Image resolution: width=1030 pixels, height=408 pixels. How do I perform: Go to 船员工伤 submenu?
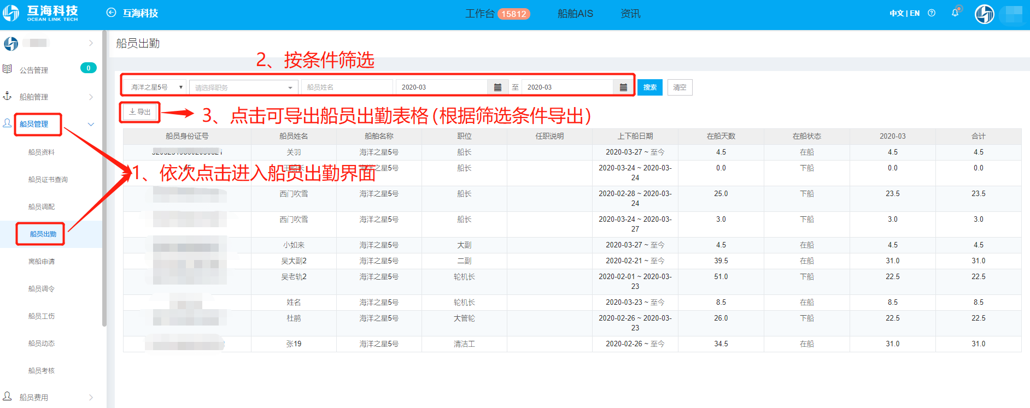click(x=42, y=316)
